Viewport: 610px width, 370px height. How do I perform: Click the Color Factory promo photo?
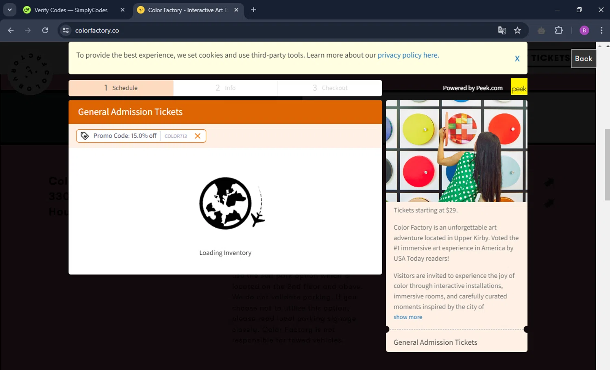(x=457, y=151)
